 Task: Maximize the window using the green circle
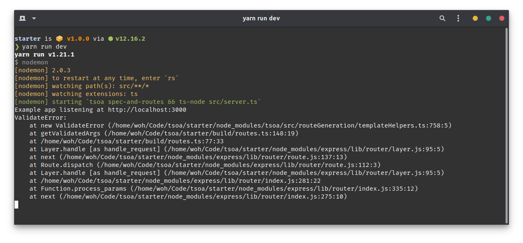(488, 18)
